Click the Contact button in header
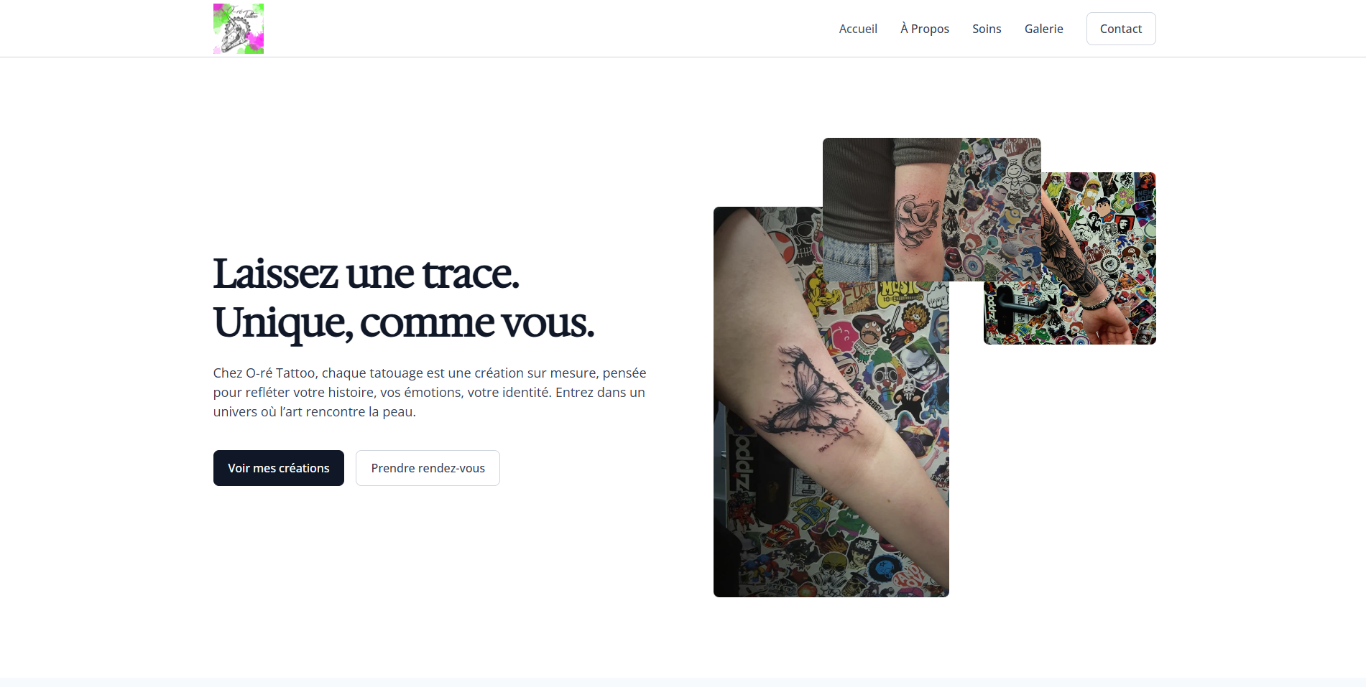Image resolution: width=1366 pixels, height=687 pixels. click(x=1121, y=29)
